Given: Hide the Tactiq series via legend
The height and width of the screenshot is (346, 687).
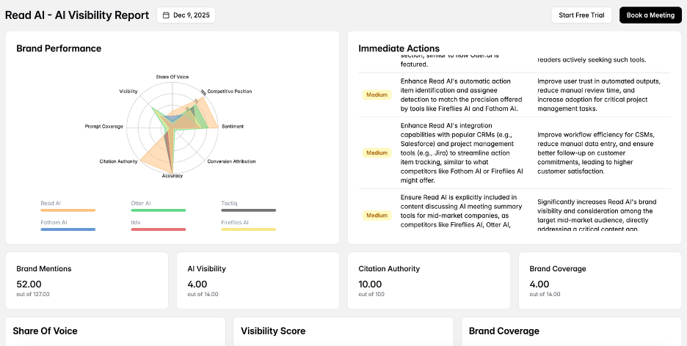Looking at the screenshot, I should tap(230, 203).
